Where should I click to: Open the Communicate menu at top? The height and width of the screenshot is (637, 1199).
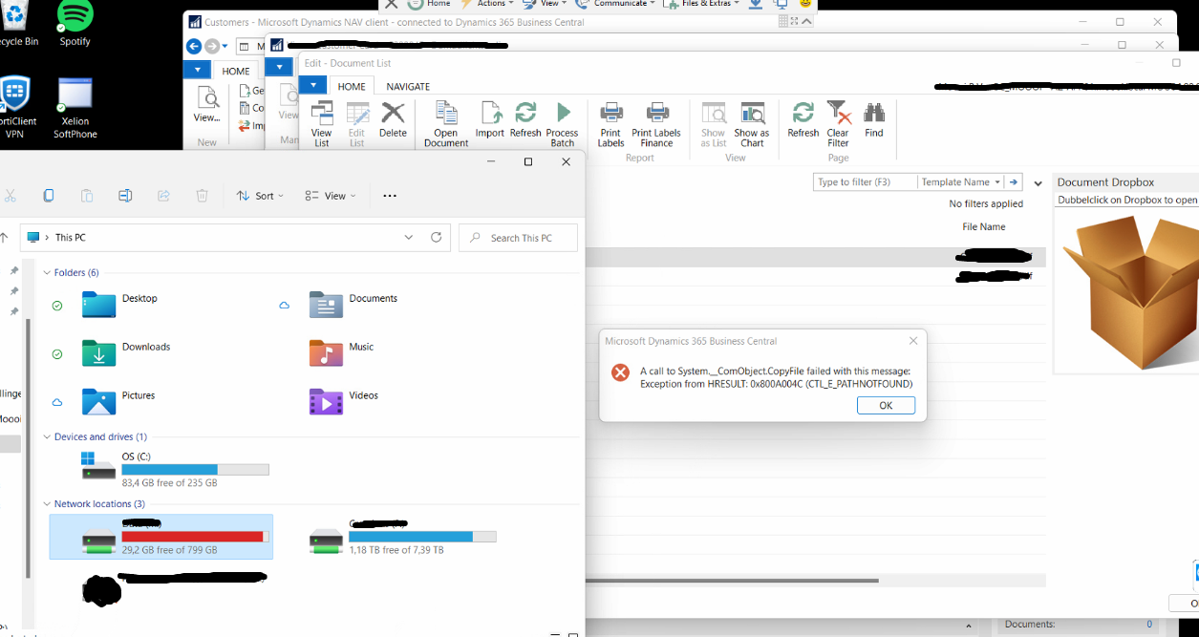pos(615,4)
